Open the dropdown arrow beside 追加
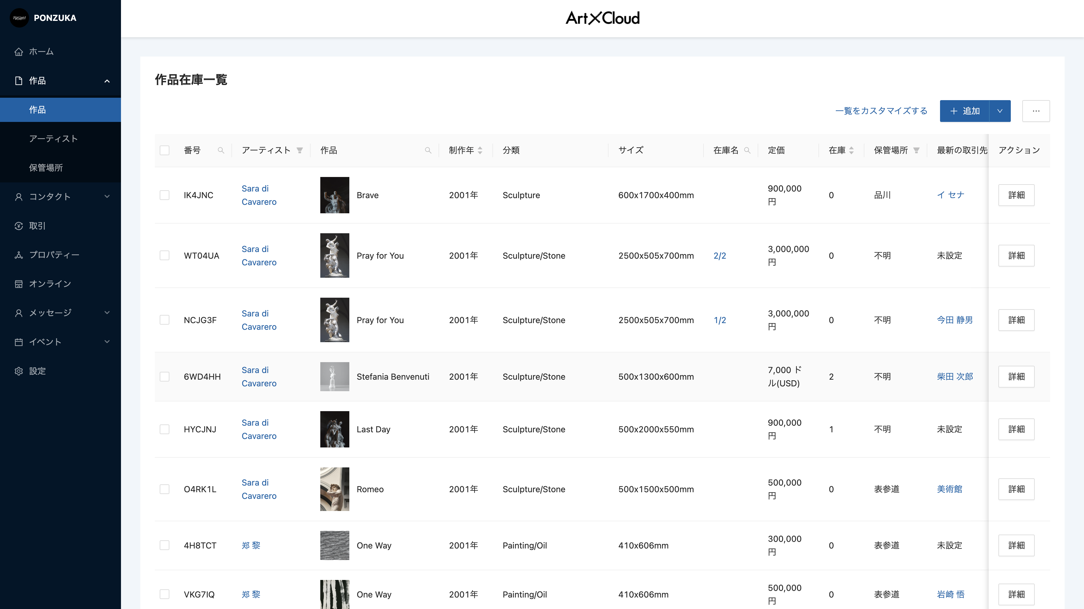The image size is (1084, 609). (x=999, y=111)
